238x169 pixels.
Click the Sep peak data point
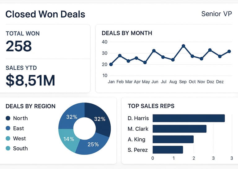183,46
